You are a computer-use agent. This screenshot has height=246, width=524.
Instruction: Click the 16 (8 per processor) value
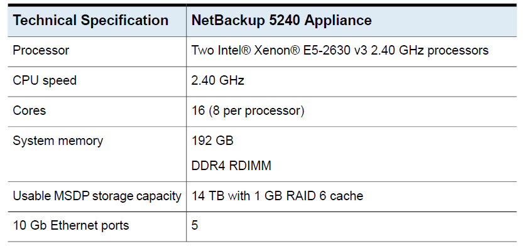coord(248,111)
